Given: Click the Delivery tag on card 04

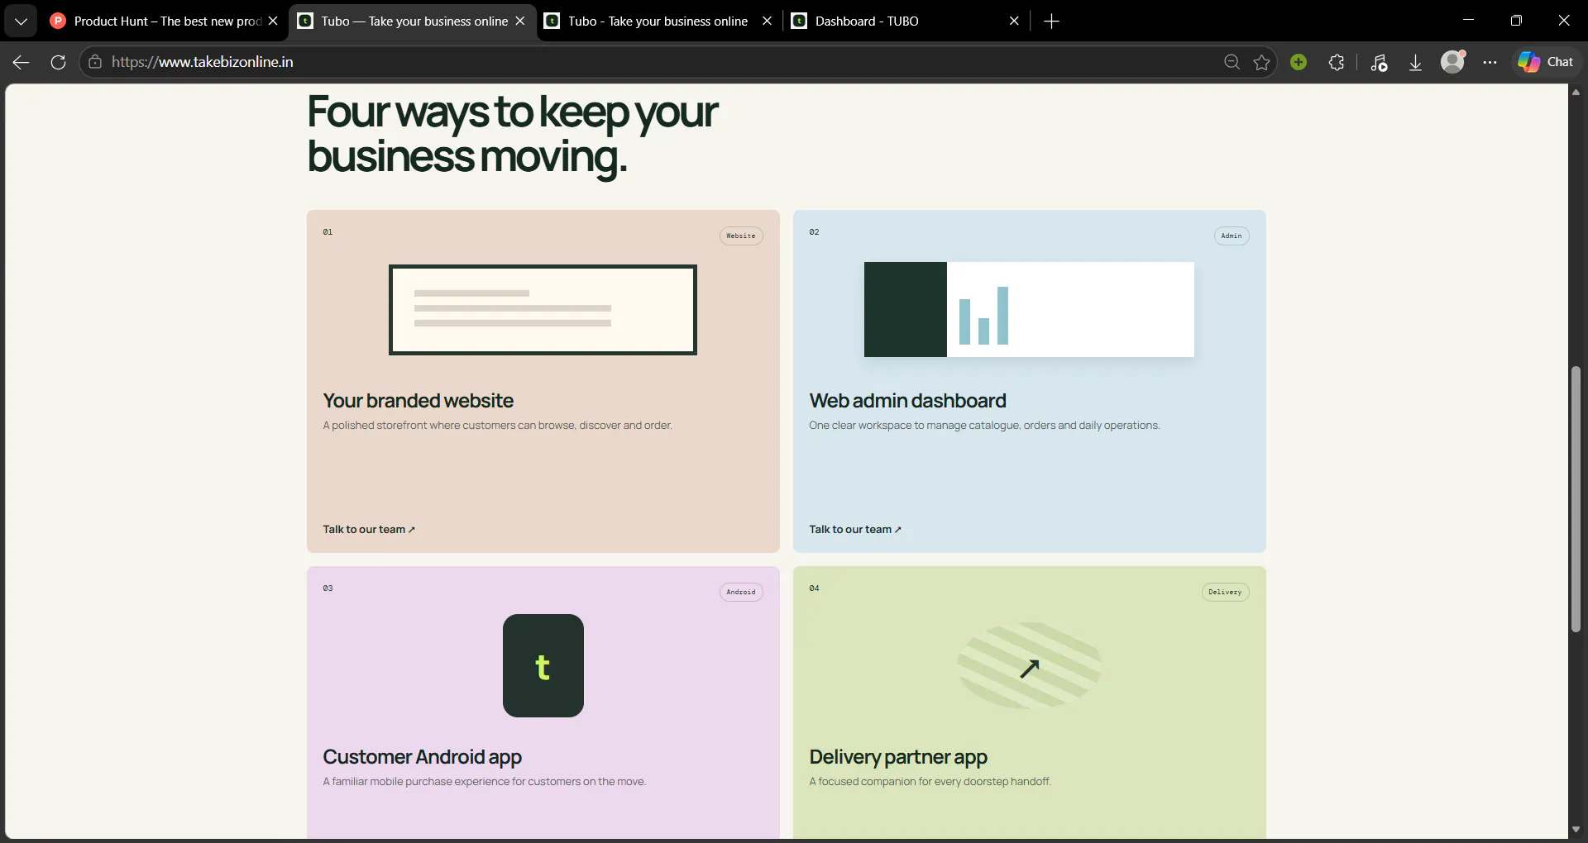Looking at the screenshot, I should point(1225,592).
